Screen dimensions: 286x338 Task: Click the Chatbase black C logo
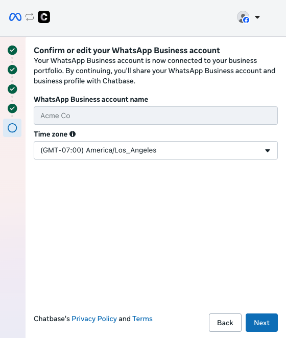[x=44, y=17]
